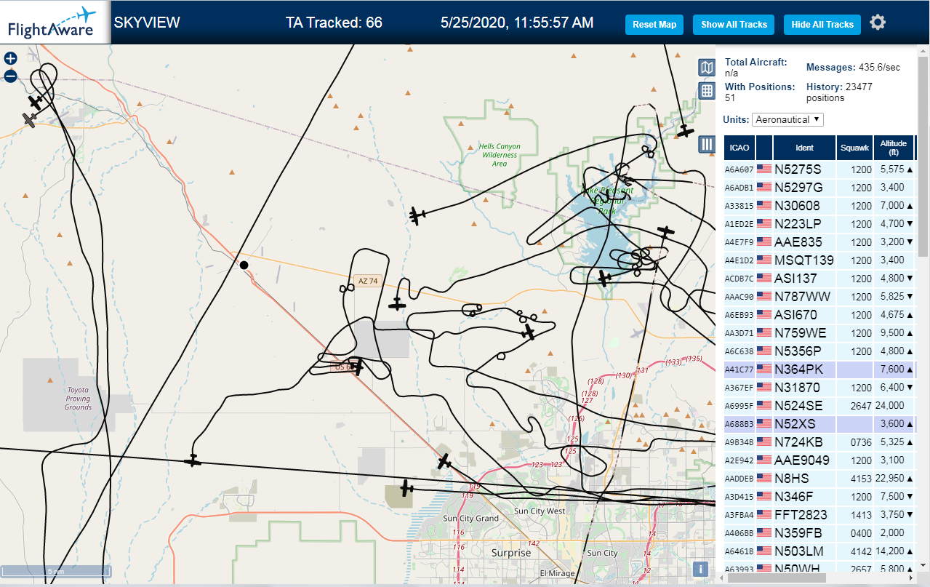Select aircraft AAE9049 row
Viewport: 930px width, 587px height.
(819, 460)
